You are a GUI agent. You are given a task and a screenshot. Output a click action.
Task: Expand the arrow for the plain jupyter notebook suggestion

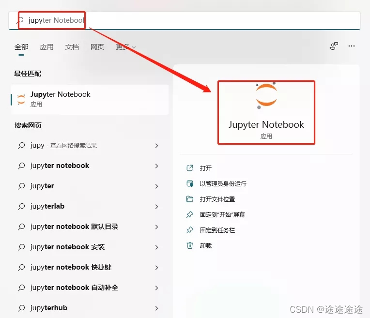[157, 166]
